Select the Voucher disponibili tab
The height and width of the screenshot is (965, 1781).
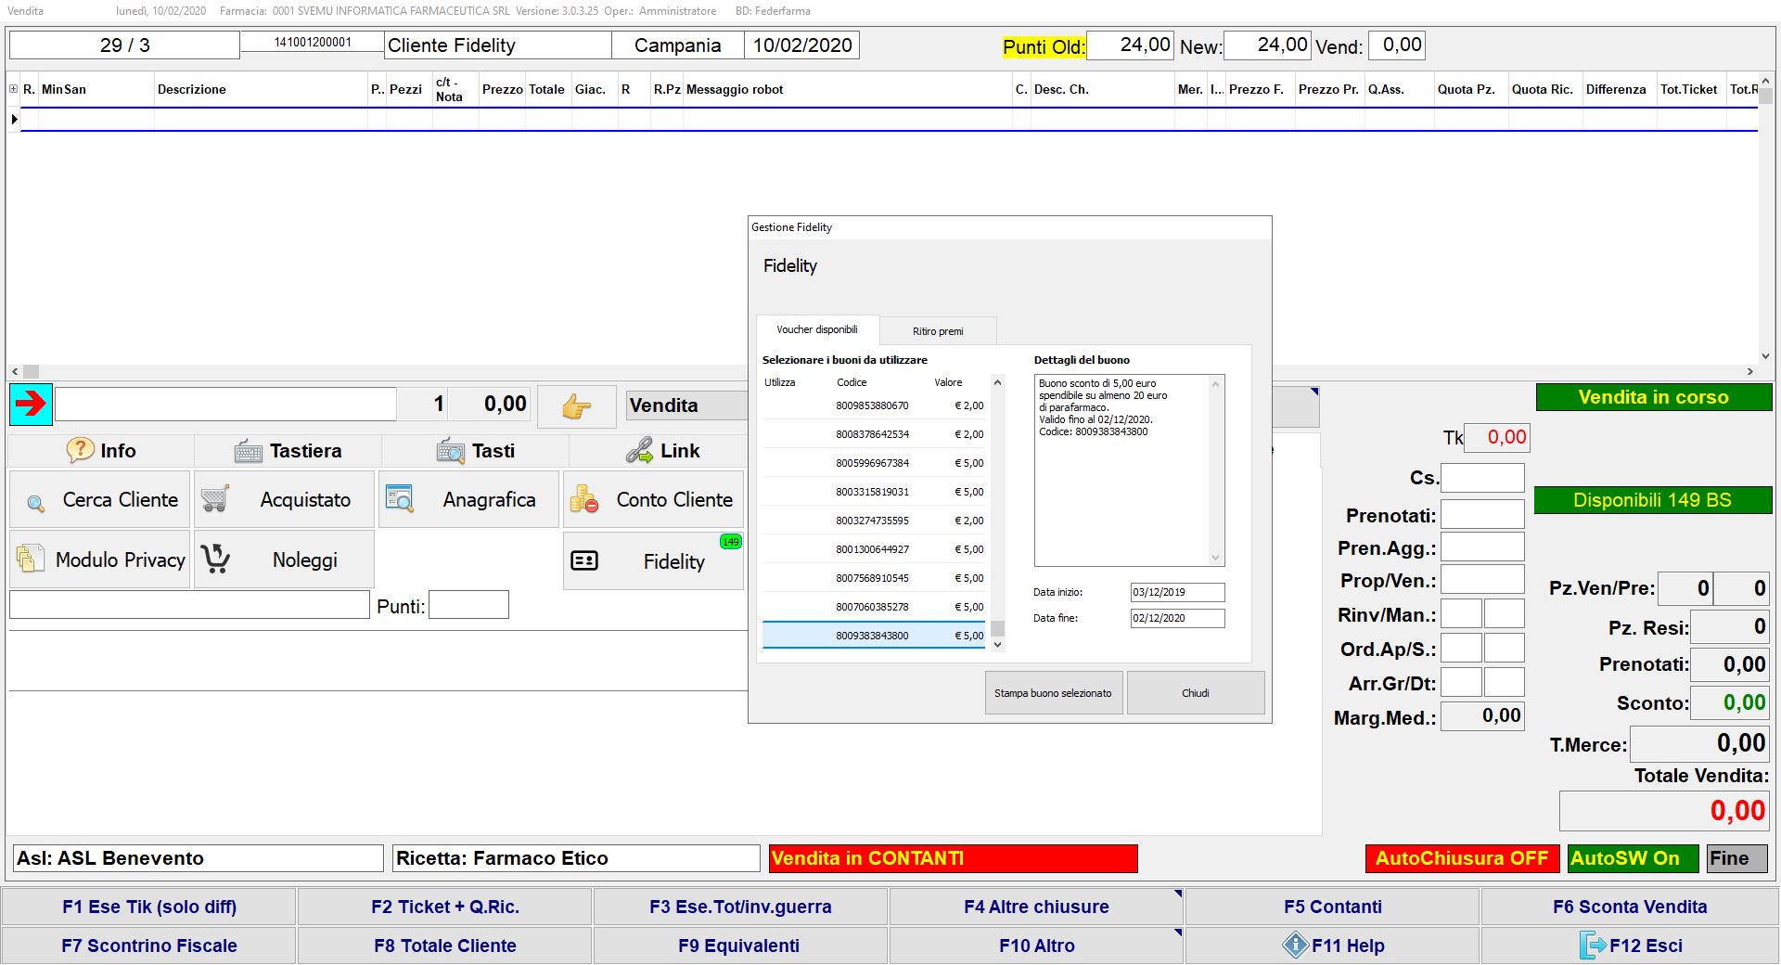tap(816, 329)
